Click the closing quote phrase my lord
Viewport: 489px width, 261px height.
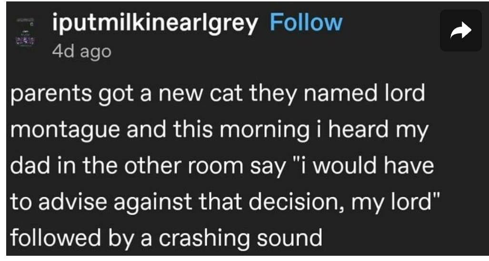(396, 202)
